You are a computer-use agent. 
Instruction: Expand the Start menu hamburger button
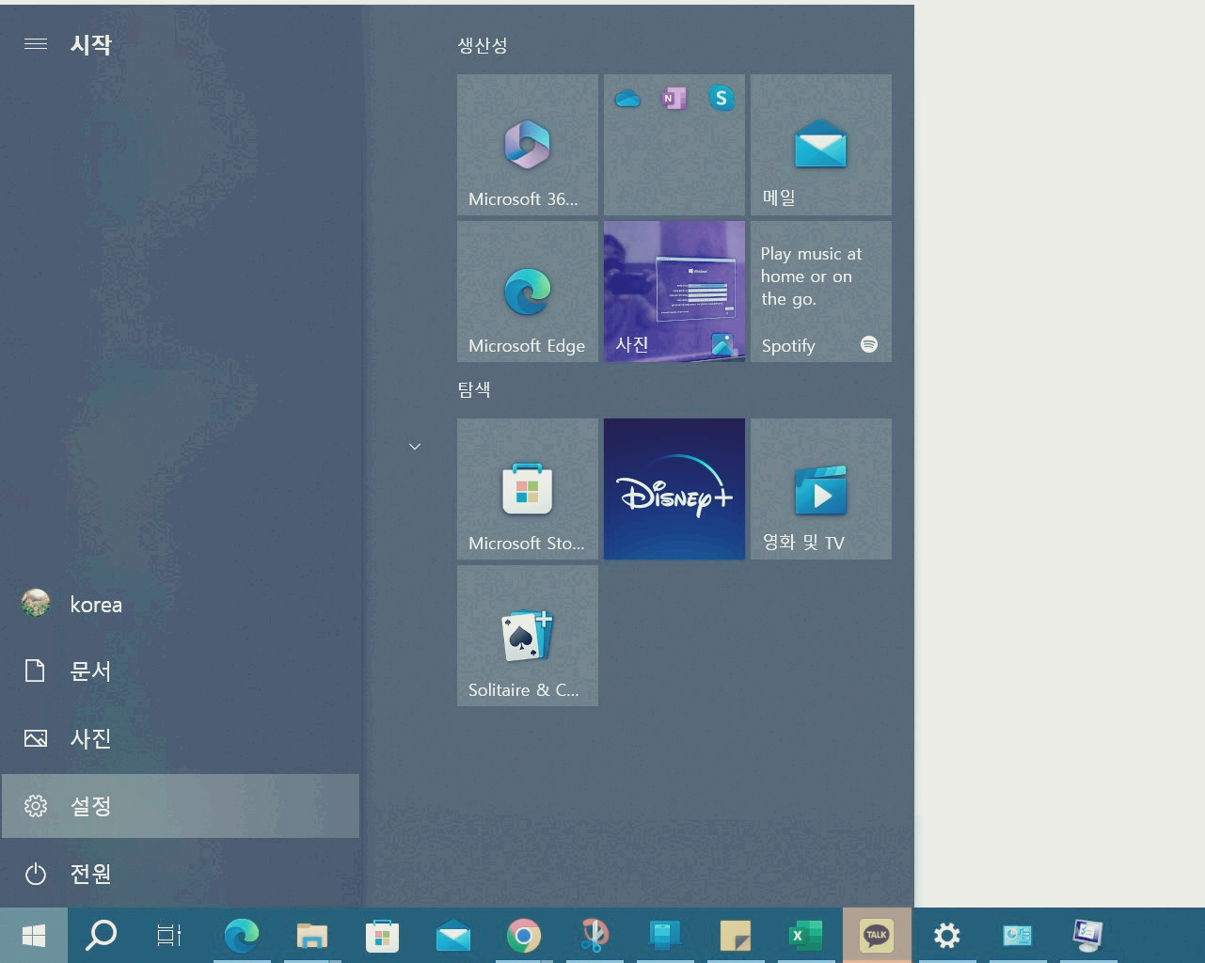(x=36, y=44)
